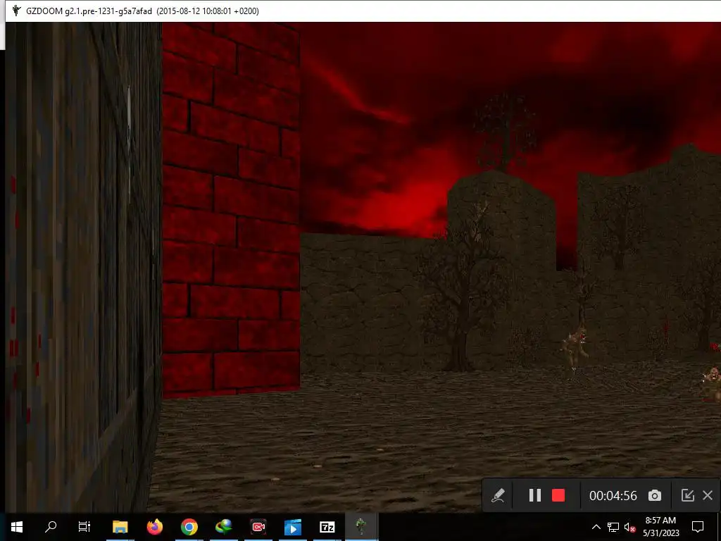The height and width of the screenshot is (541, 721).
Task: Collapse the recorder toolbar with the arrow icon
Action: click(687, 495)
